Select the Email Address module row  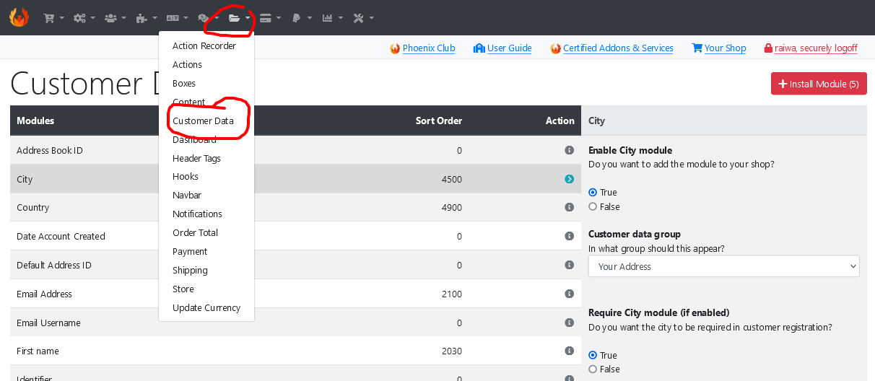coord(295,294)
